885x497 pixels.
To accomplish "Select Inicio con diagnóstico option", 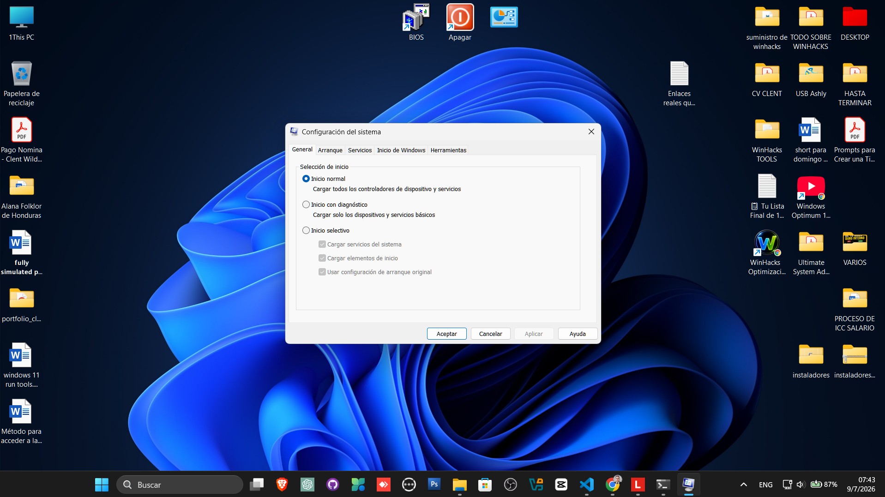I will pyautogui.click(x=306, y=204).
